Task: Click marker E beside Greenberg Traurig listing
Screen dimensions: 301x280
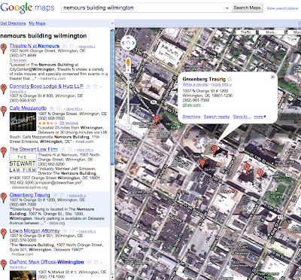Action: (x=3, y=198)
